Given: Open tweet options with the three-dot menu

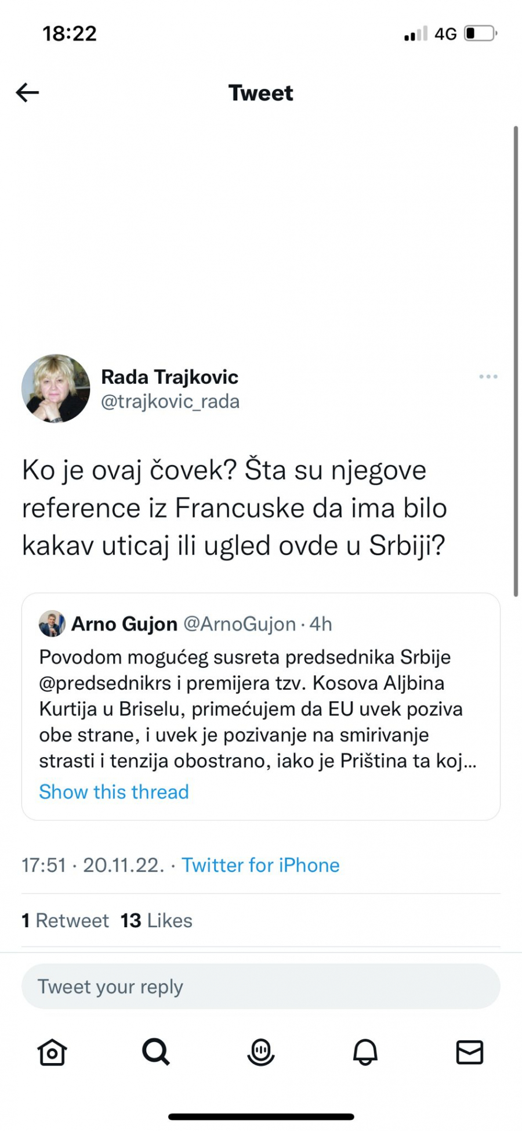Looking at the screenshot, I should click(x=488, y=376).
